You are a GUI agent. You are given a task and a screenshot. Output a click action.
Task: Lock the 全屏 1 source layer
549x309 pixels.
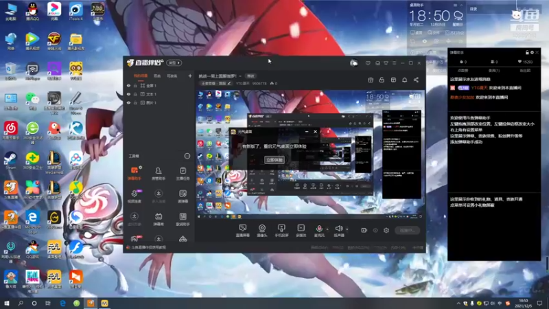tap(135, 85)
